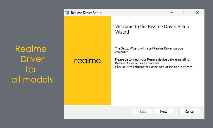Click the 'Realme Driver Setup' title text
Viewport: 213px width, 128px height.
tap(86, 13)
